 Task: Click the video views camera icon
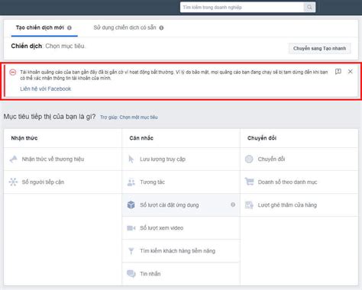[131, 228]
